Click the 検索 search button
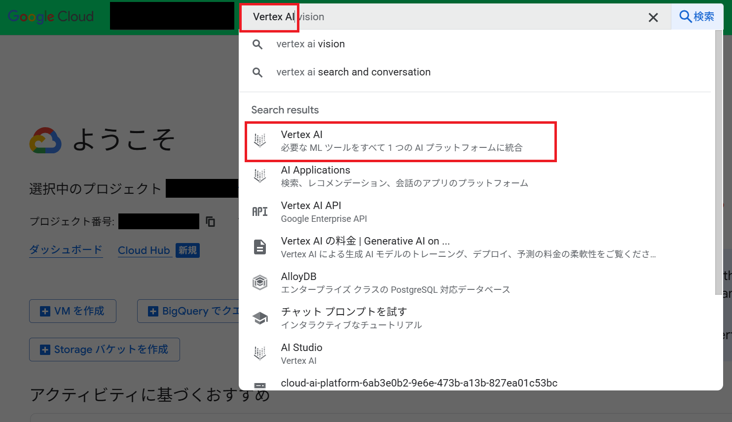Screen dimensions: 732x422 coord(697,17)
